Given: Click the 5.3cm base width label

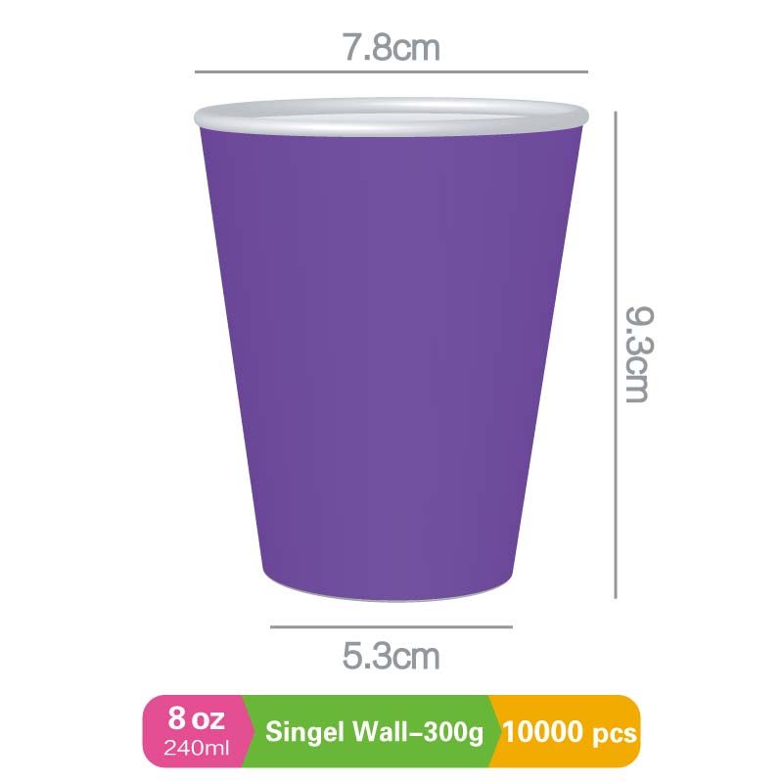Looking at the screenshot, I should click(391, 656).
